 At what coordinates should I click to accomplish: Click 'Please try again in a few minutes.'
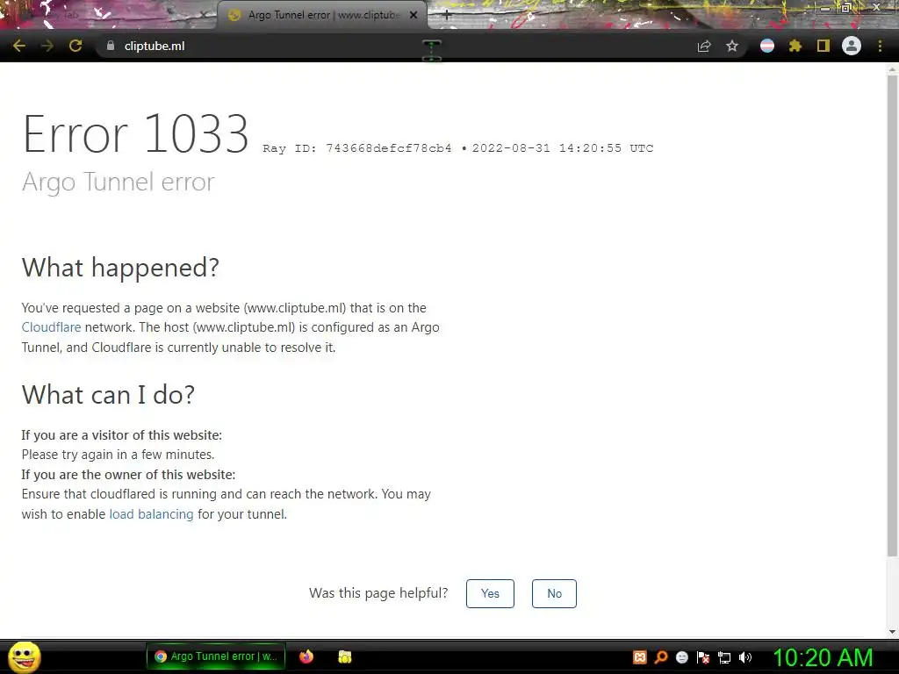119,455
